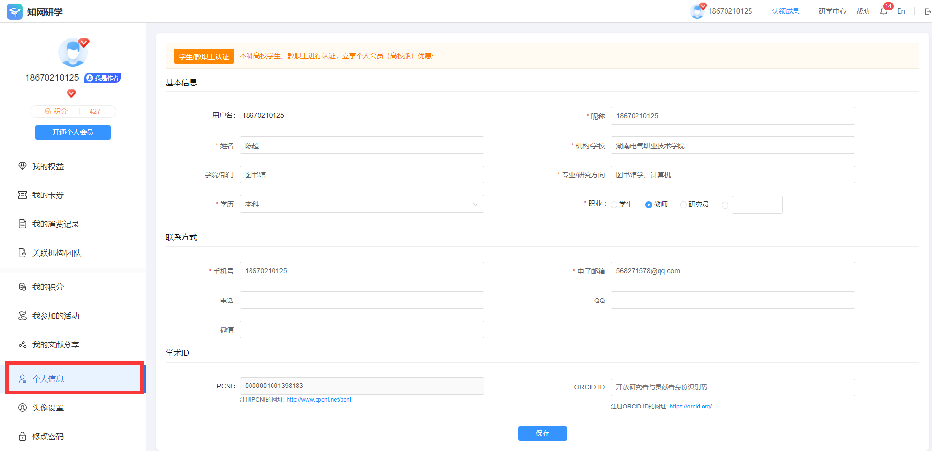Viewport: 932px width, 451px height.
Task: Select the 教师 occupation radio button
Action: pyautogui.click(x=649, y=205)
